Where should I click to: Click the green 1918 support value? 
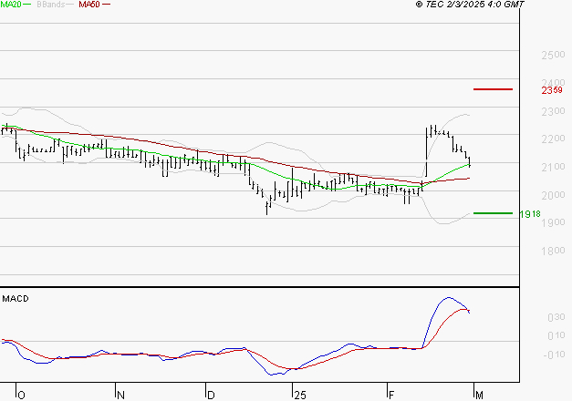click(x=530, y=214)
